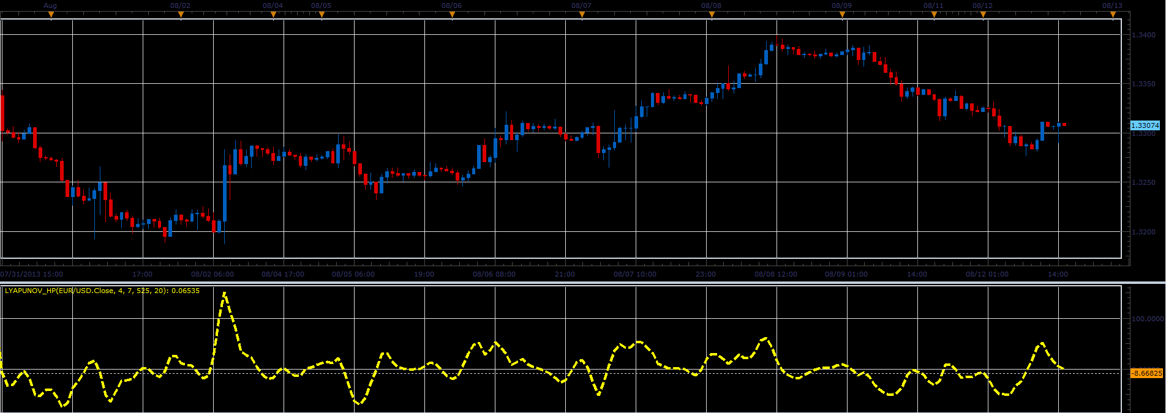Click the 08/11 day marker triangle
This screenshot has width=1166, height=413.
[x=934, y=15]
